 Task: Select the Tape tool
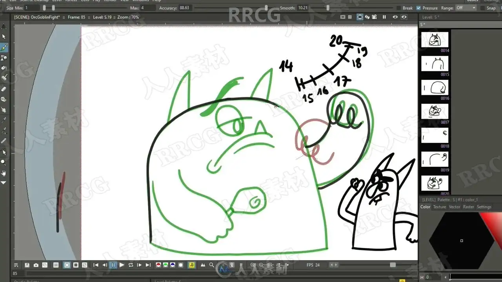(4, 99)
